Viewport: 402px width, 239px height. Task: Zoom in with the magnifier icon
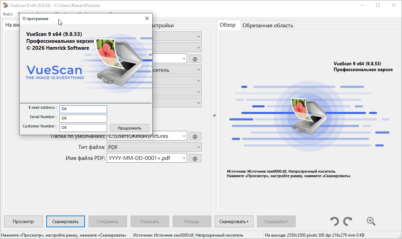pos(371,221)
